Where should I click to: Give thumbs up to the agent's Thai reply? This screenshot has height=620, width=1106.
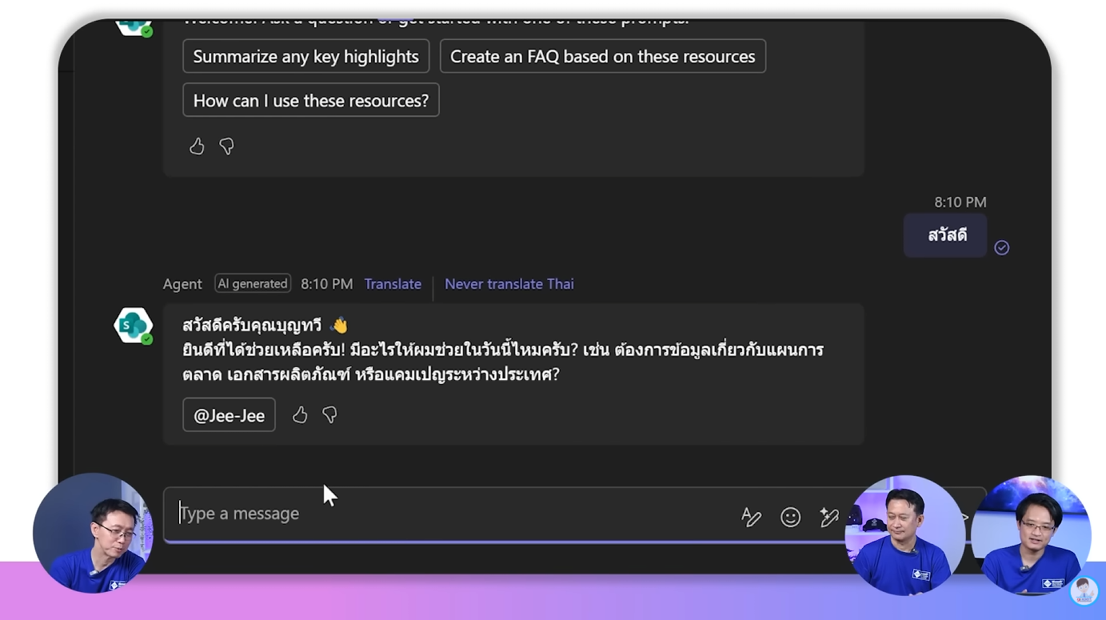tap(300, 414)
